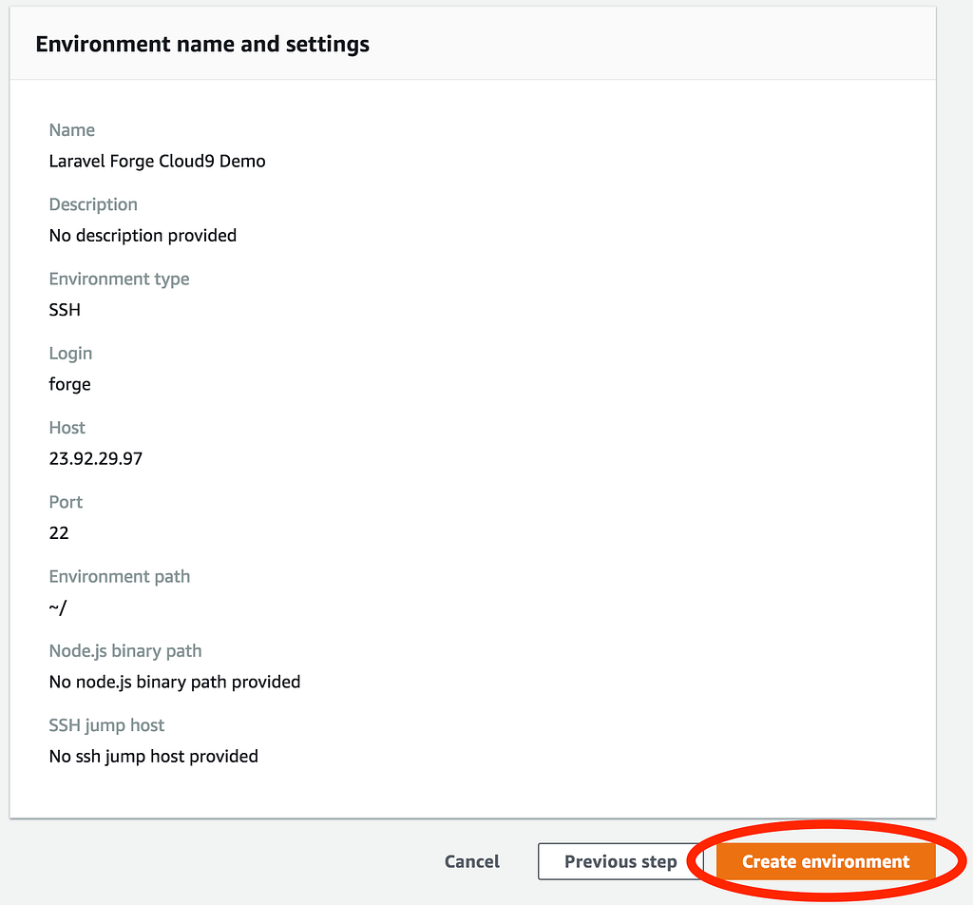Click the Environment name and settings heading
Viewport: 973px width, 905px height.
202,44
